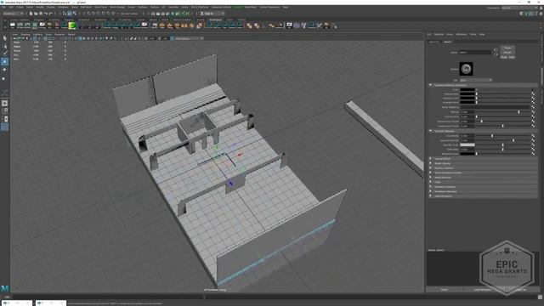Switch to the blinn1 tab
Screen dimensions: 544x306
click(x=448, y=42)
